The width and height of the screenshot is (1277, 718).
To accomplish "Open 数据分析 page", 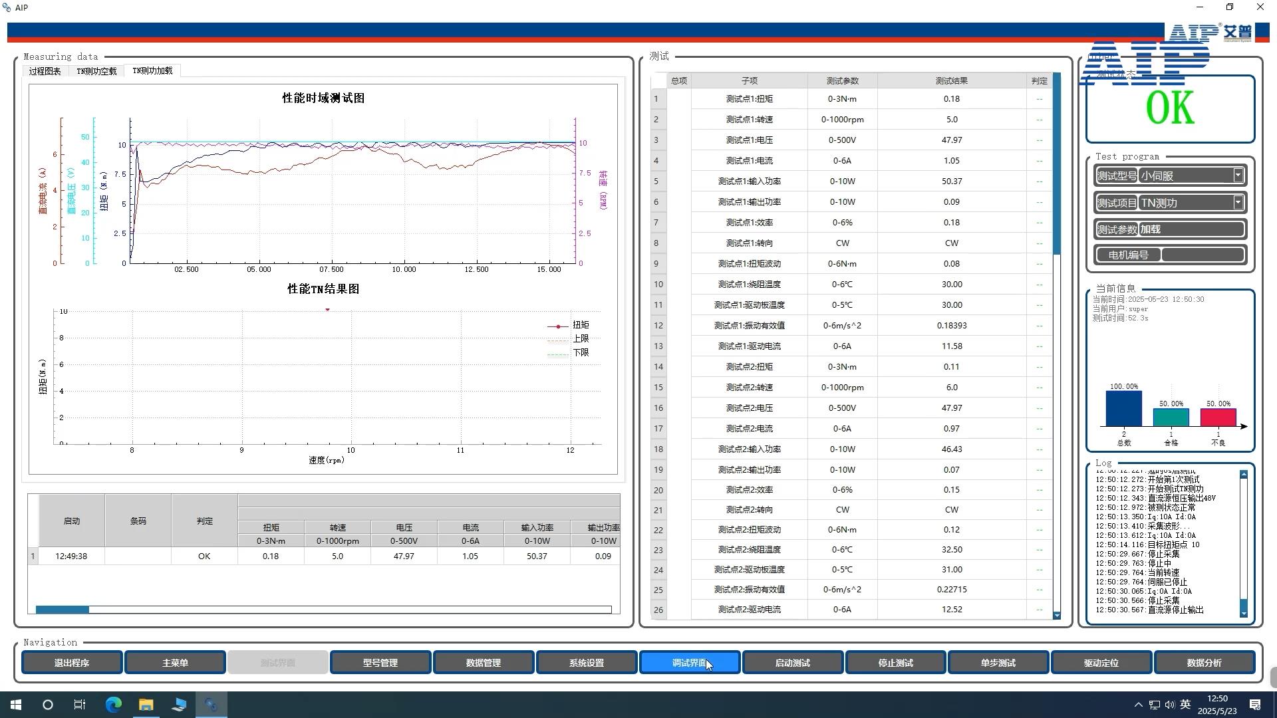I will coord(1205,663).
